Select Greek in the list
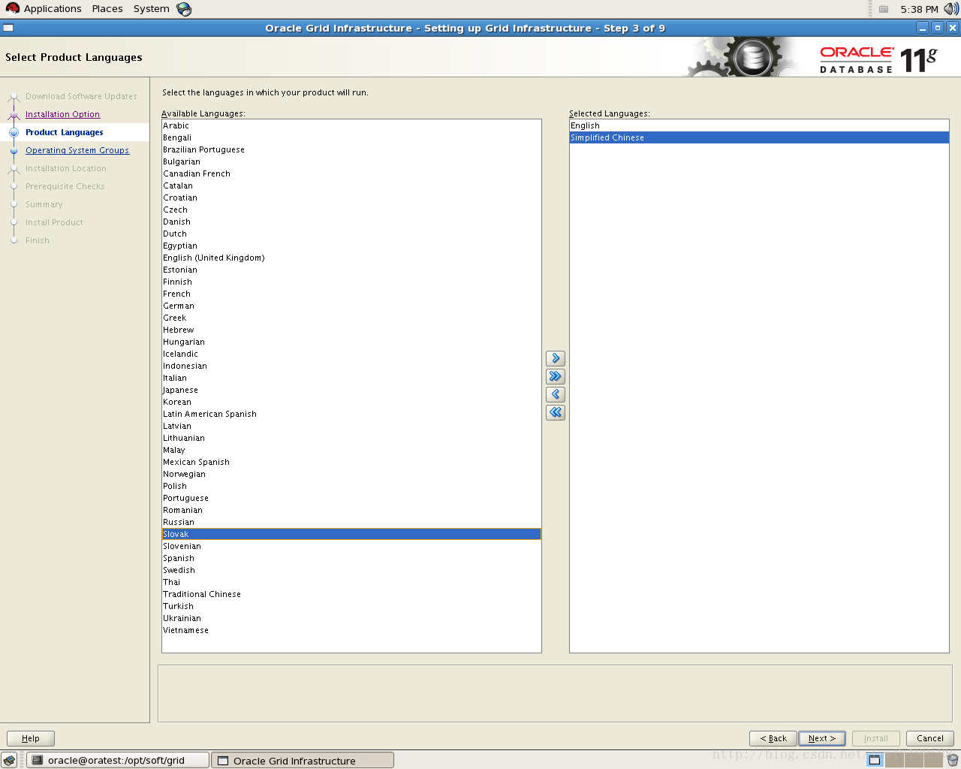Image resolution: width=961 pixels, height=769 pixels. point(351,318)
